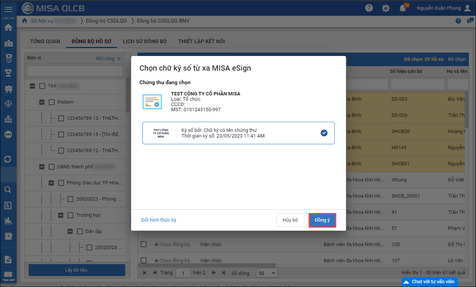Viewport: 476px width, 287px height.
Task: Click the Đổi hình thức ký link
Action: click(159, 220)
